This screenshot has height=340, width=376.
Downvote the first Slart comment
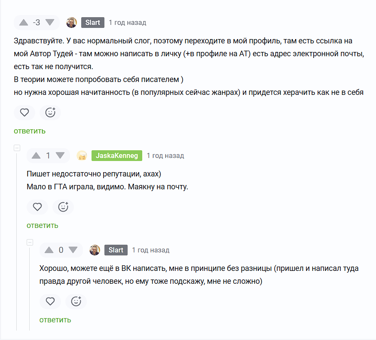(x=50, y=22)
